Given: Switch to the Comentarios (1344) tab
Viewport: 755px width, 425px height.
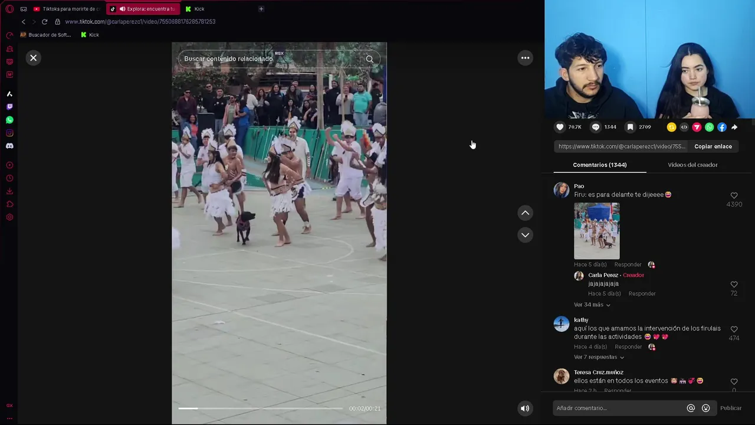Looking at the screenshot, I should 600,165.
